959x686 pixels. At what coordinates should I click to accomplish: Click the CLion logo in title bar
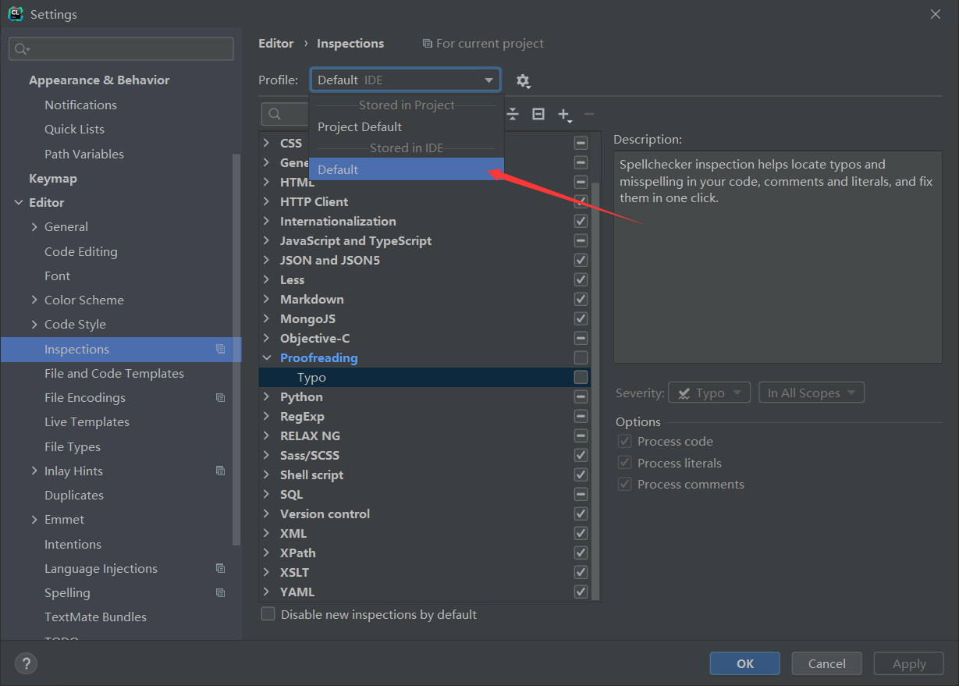(15, 14)
